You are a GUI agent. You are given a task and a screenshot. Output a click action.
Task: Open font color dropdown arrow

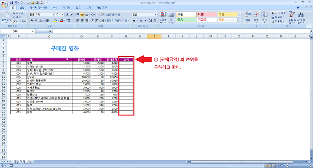(x=65, y=20)
